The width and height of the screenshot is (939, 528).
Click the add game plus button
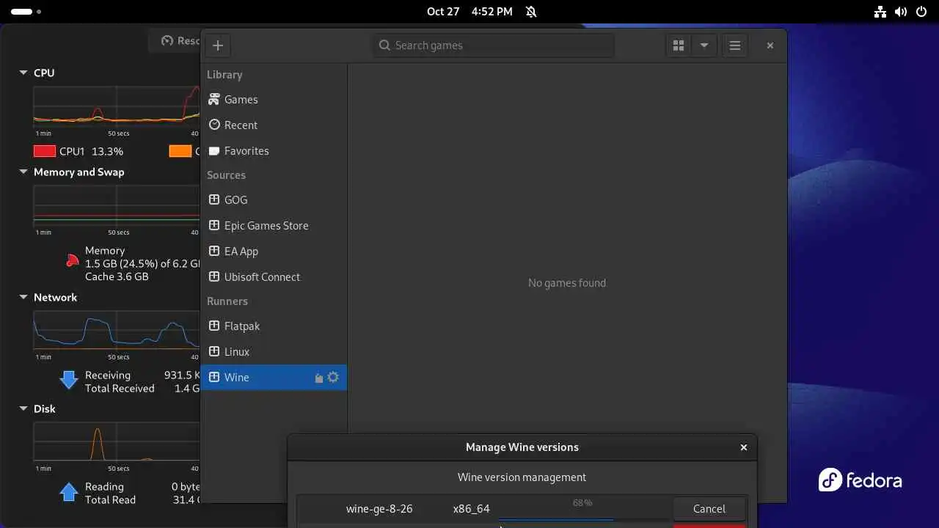(218, 45)
